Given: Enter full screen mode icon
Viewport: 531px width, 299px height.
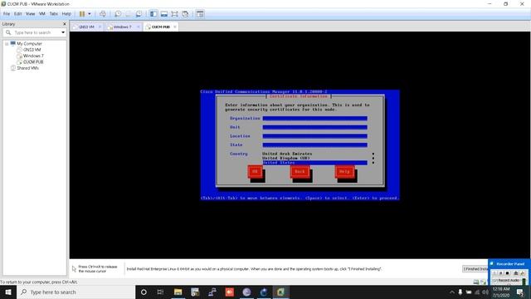Looking at the screenshot, I should click(x=174, y=14).
